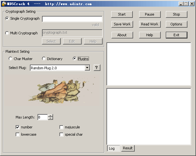The image size is (196, 156).
Task: Click the Save Work button
Action: pyautogui.click(x=122, y=24)
